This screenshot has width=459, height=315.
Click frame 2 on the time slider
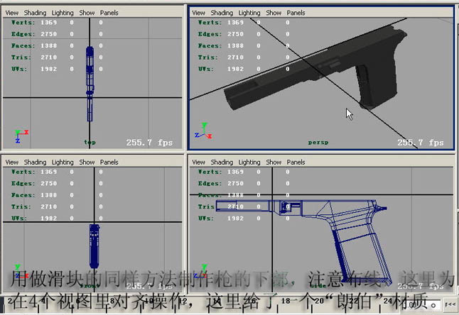tap(10, 301)
